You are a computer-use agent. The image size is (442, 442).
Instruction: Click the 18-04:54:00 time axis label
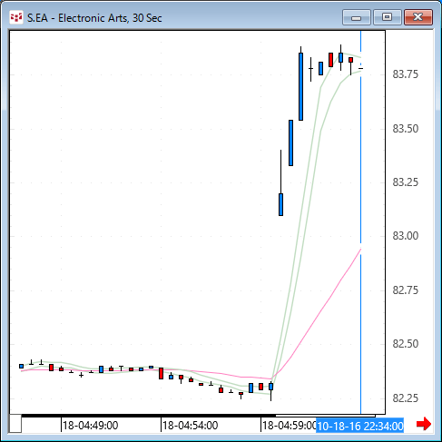point(190,426)
